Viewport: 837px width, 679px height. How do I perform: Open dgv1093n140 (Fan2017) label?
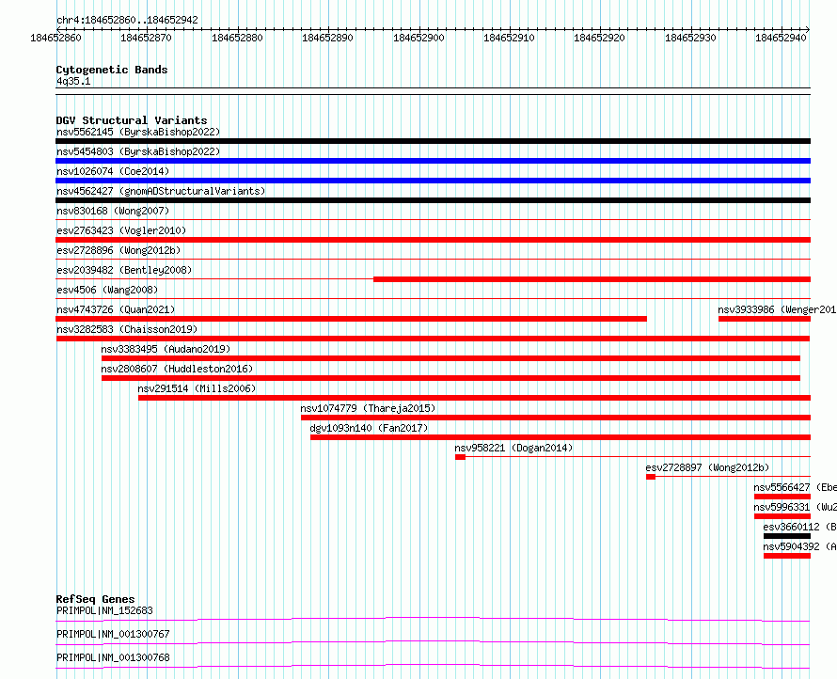coord(369,428)
